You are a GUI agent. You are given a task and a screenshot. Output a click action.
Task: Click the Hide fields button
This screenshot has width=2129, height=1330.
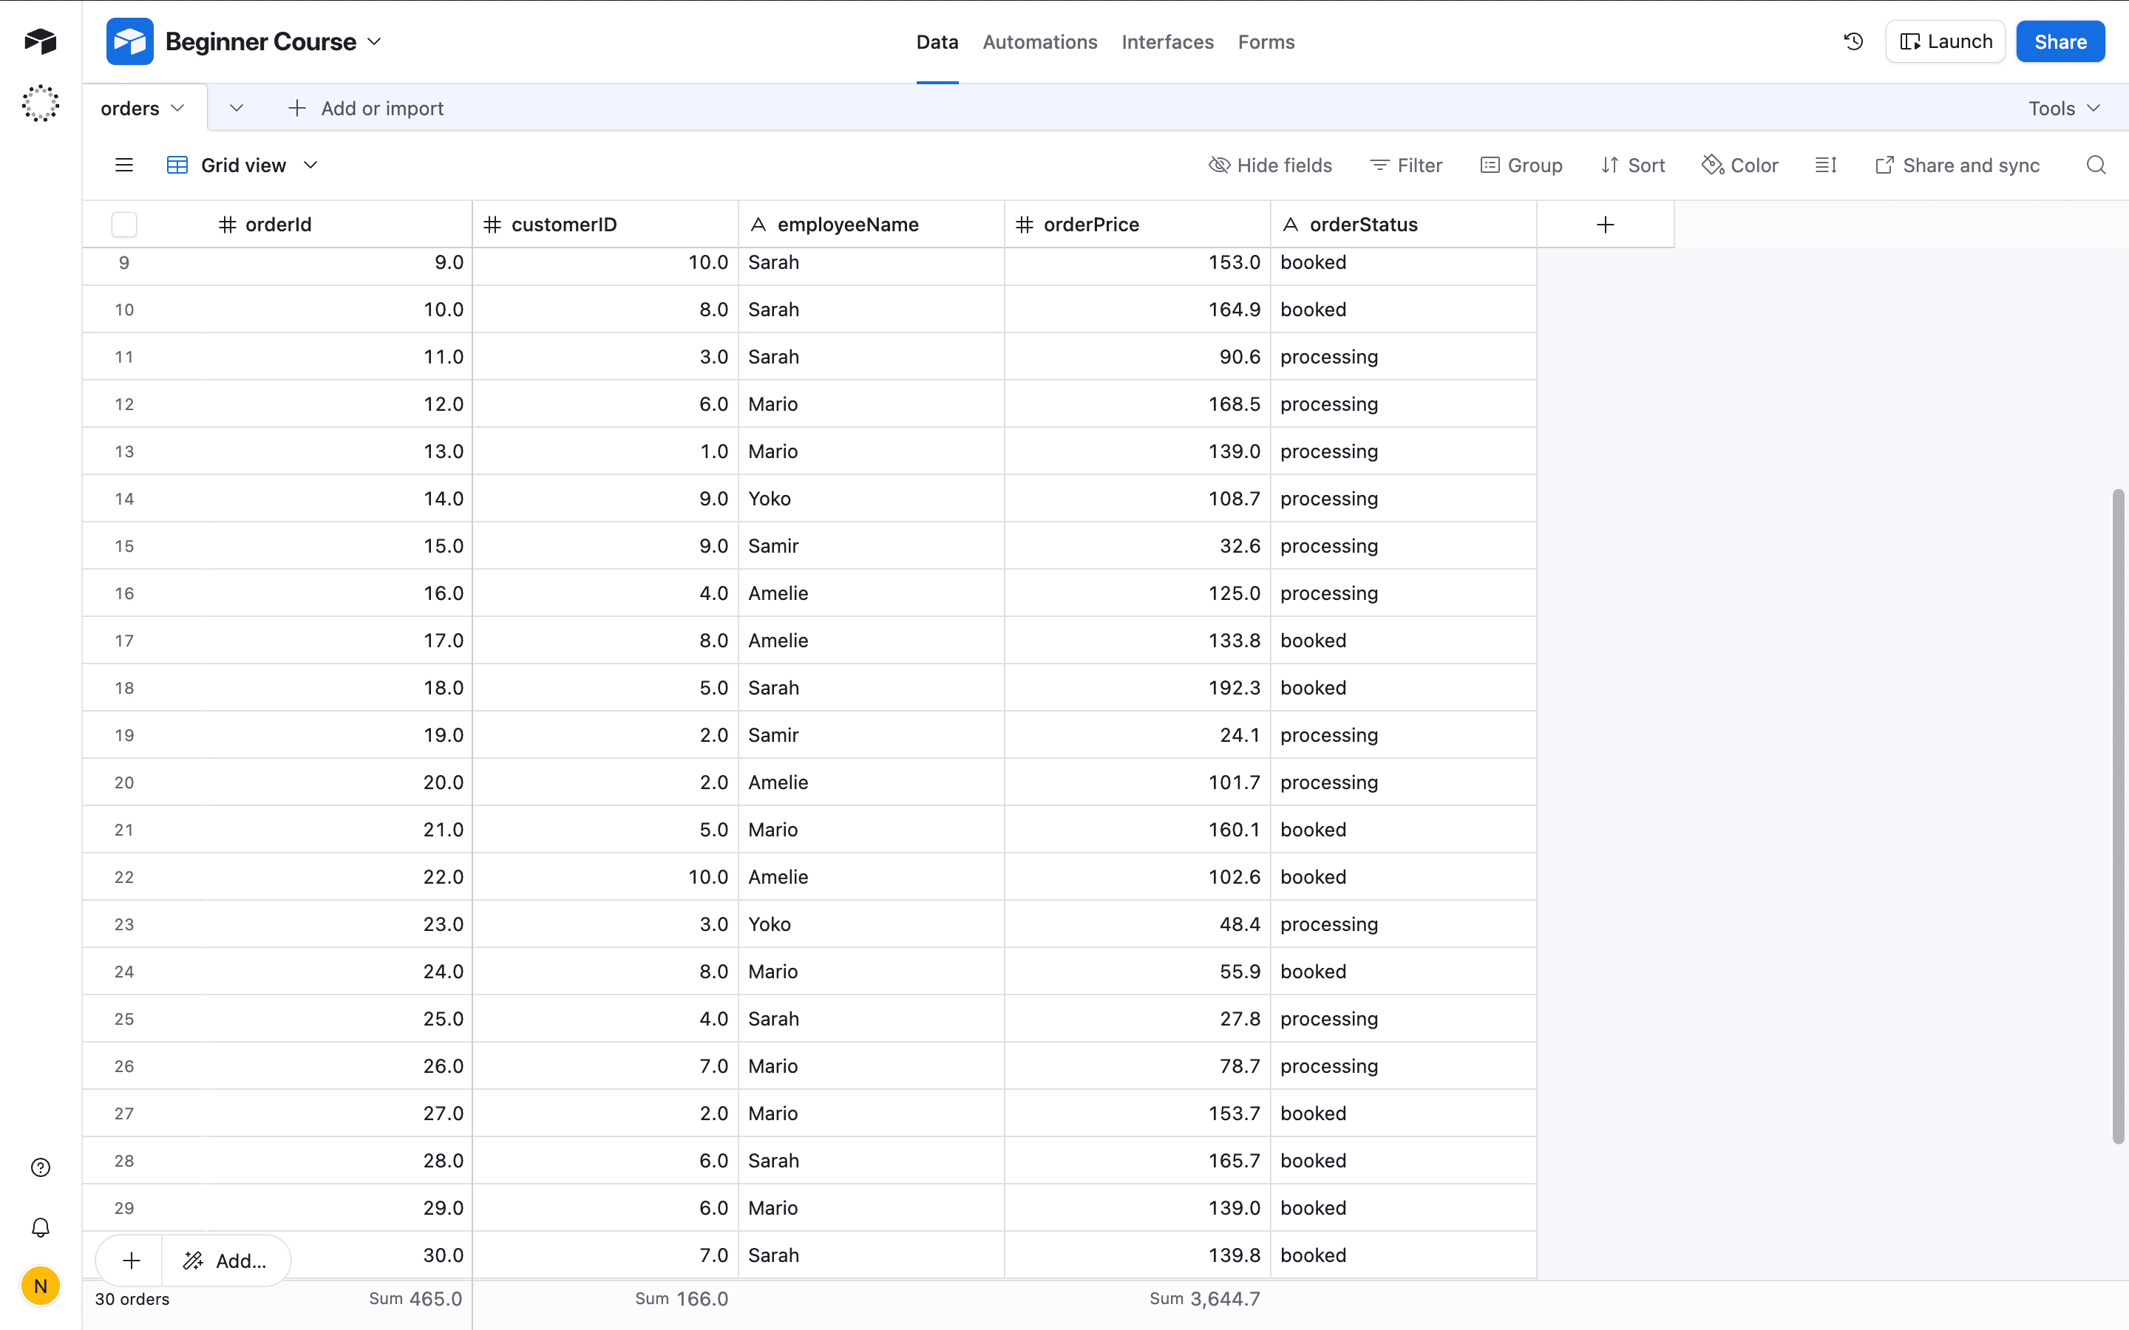click(x=1270, y=166)
